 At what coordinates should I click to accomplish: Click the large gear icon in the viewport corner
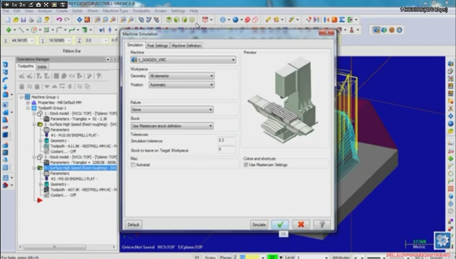pos(442,240)
